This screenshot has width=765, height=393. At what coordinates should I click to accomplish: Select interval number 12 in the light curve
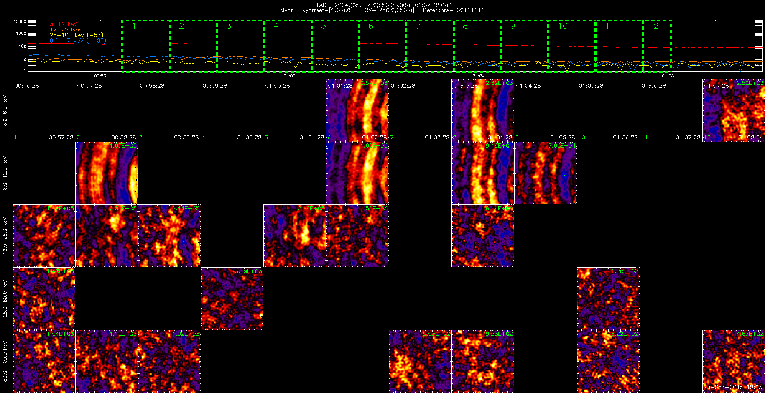point(657,46)
